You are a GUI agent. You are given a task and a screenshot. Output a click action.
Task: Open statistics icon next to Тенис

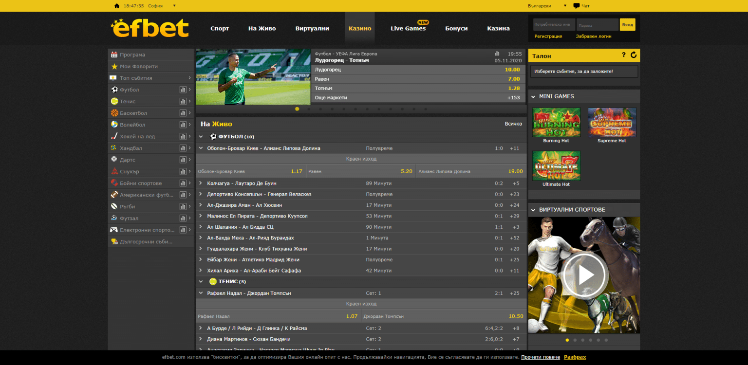point(183,101)
